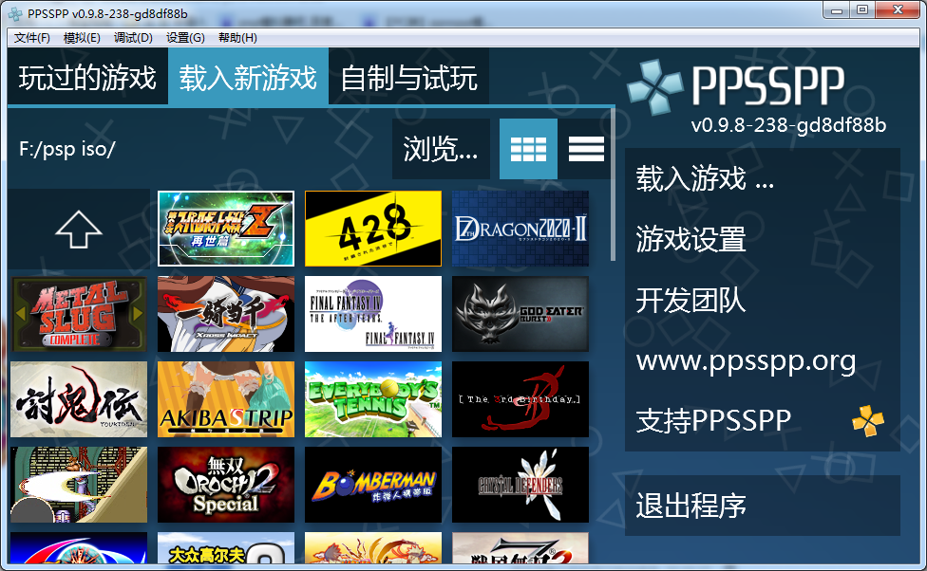927x571 pixels.
Task: Open the pixel-art castle game thumbnail
Action: [x=79, y=485]
